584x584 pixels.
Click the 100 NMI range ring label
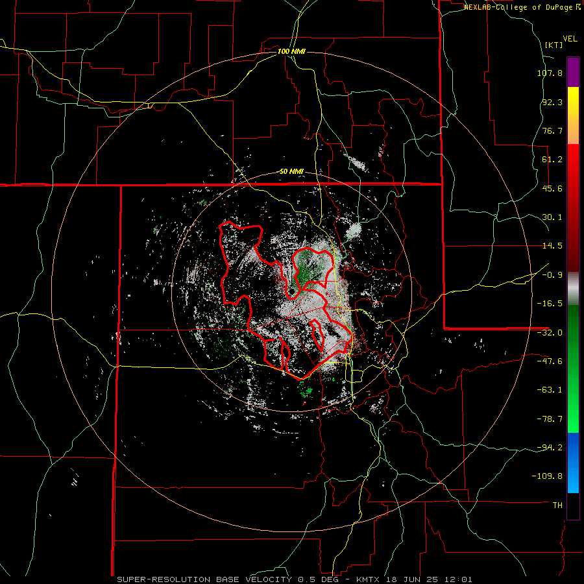click(x=291, y=51)
